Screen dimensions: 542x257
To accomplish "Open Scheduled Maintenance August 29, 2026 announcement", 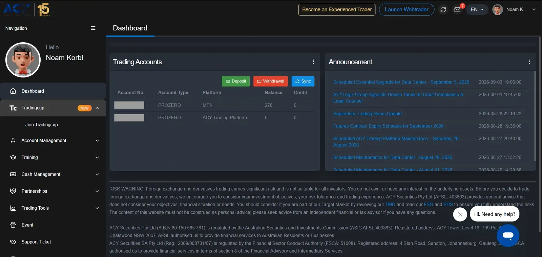I will [393, 157].
